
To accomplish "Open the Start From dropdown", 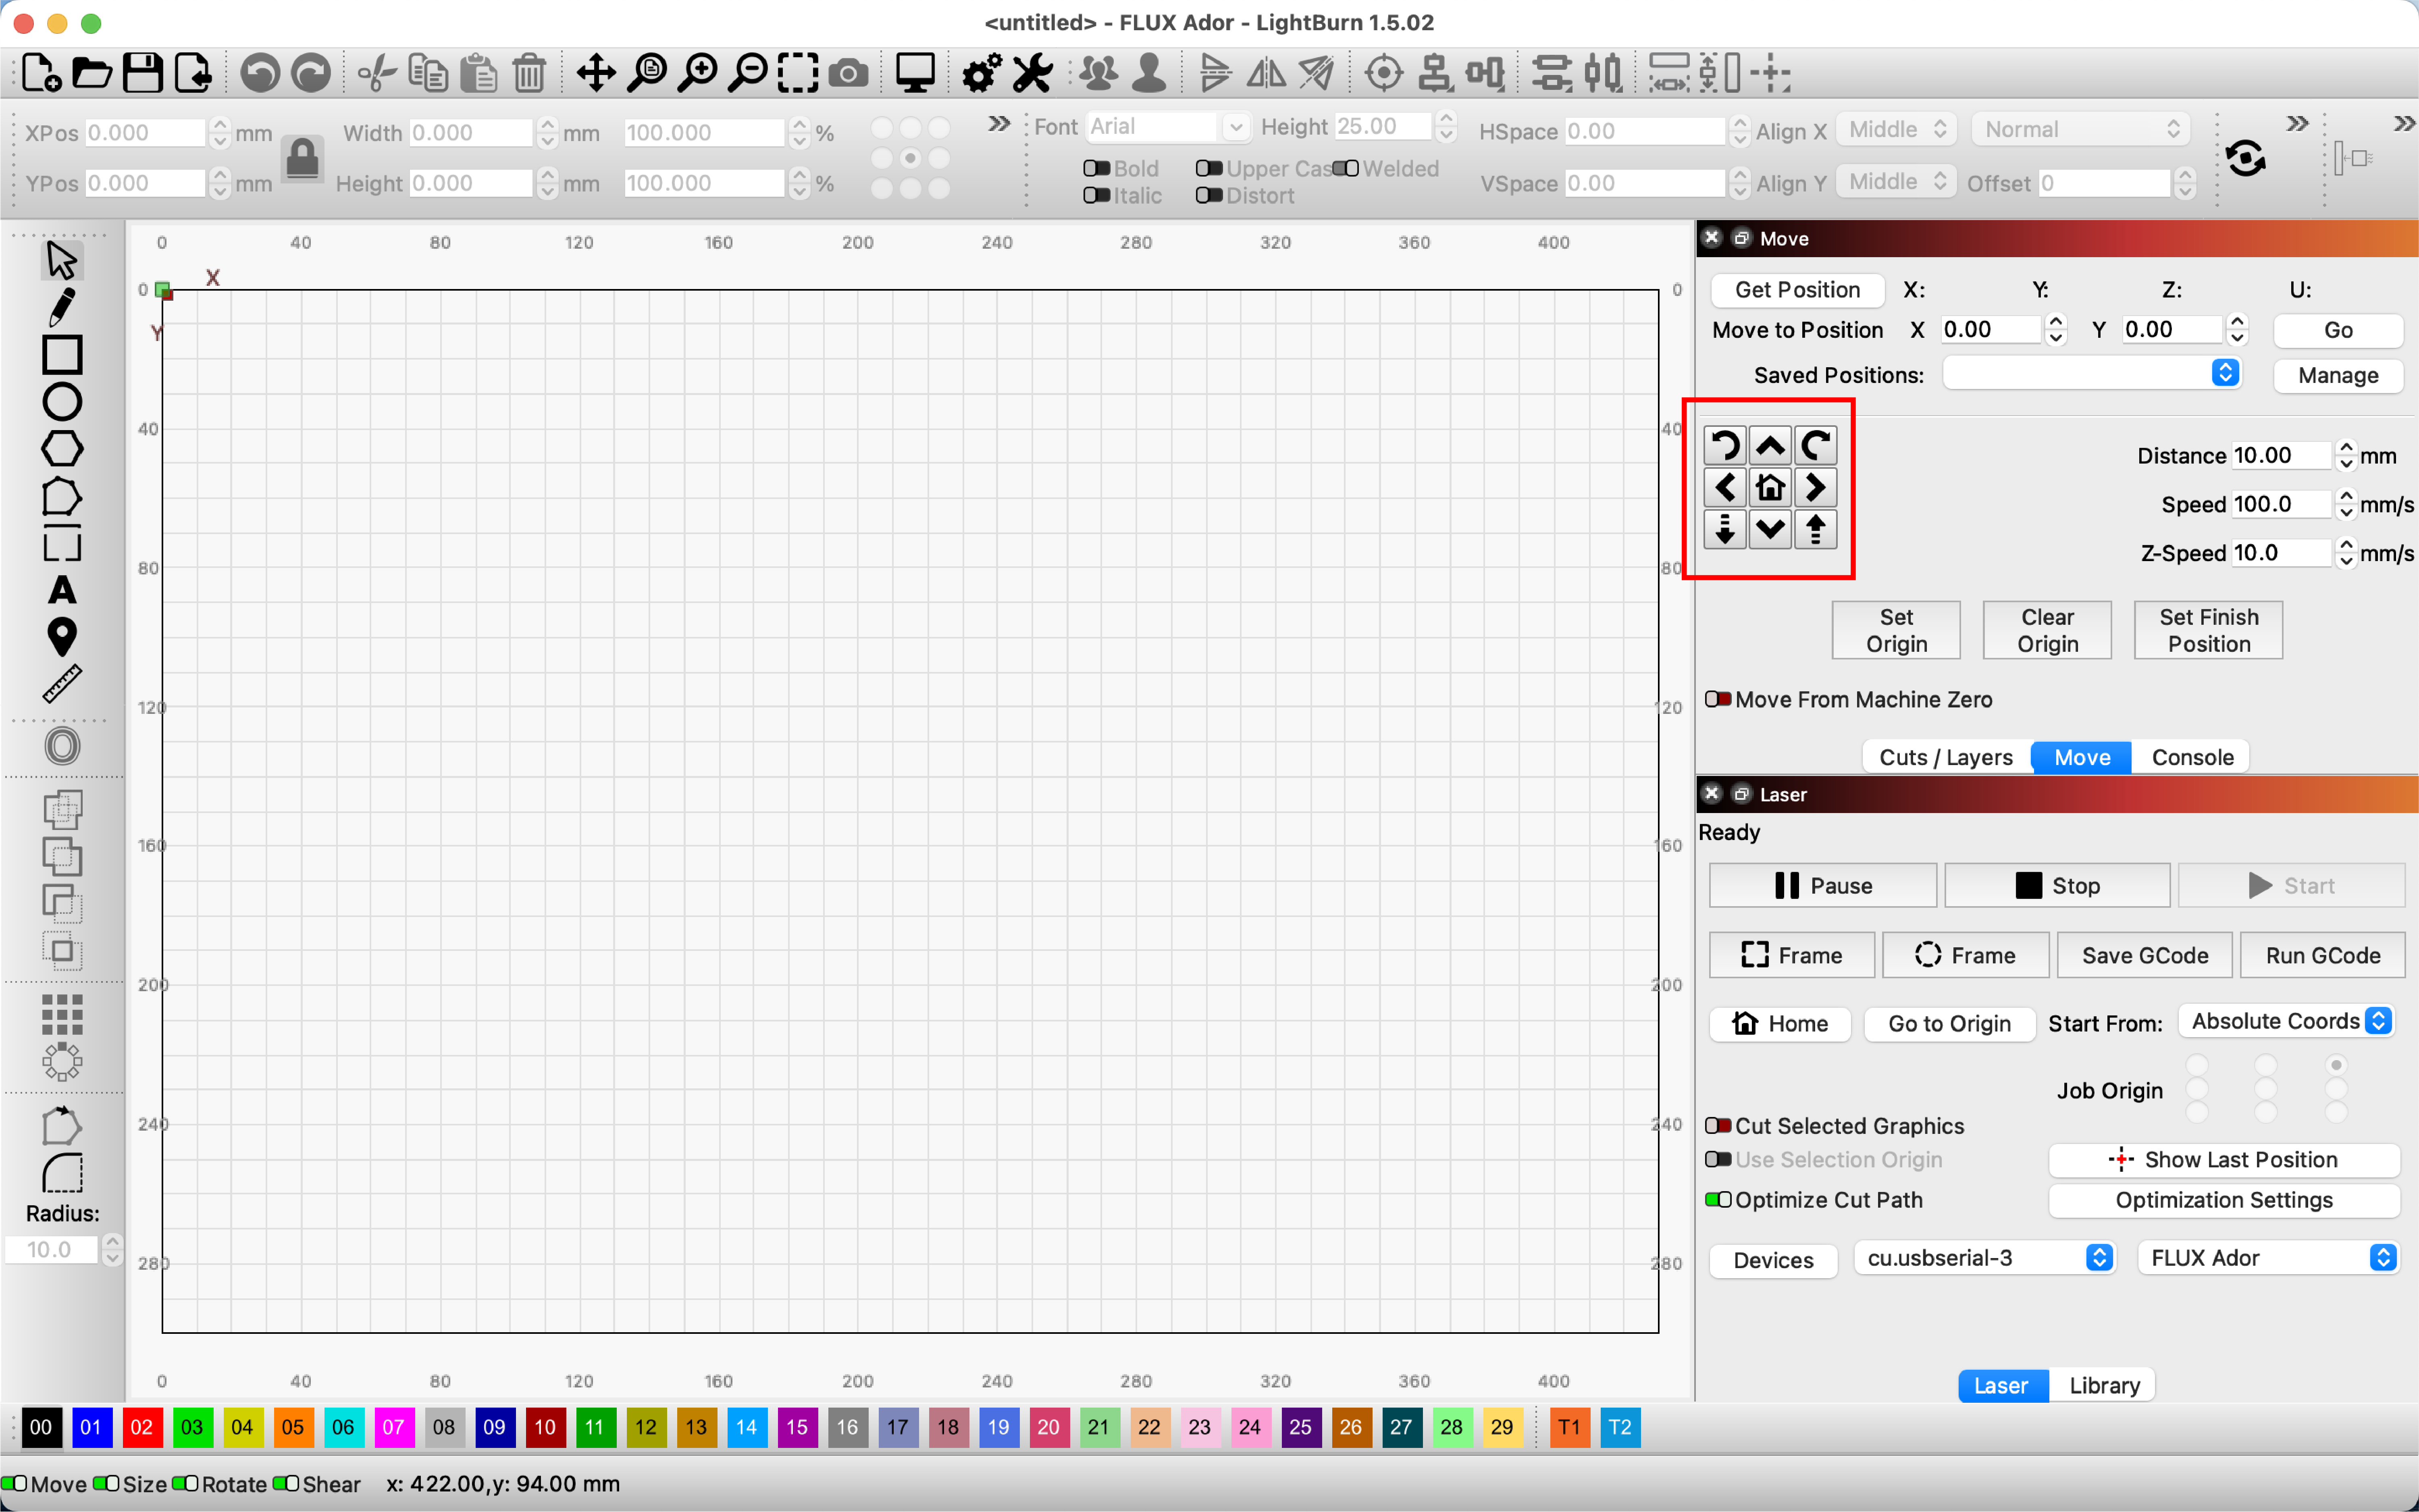I will coord(2289,1021).
